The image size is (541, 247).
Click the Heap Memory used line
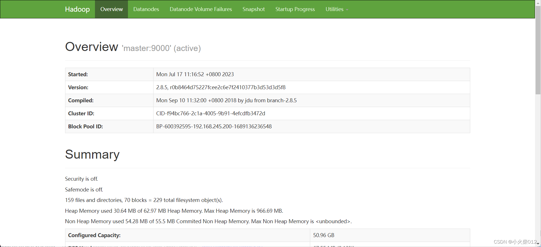click(174, 211)
